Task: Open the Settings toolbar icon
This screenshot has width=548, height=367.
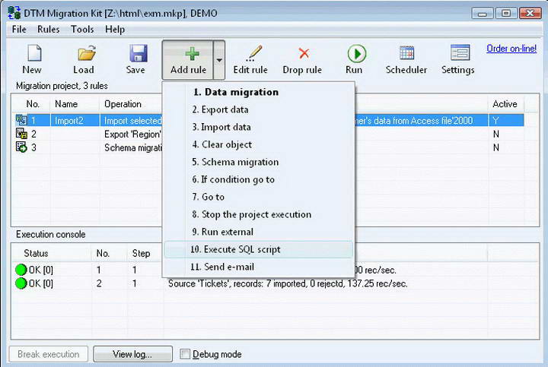Action: [460, 52]
